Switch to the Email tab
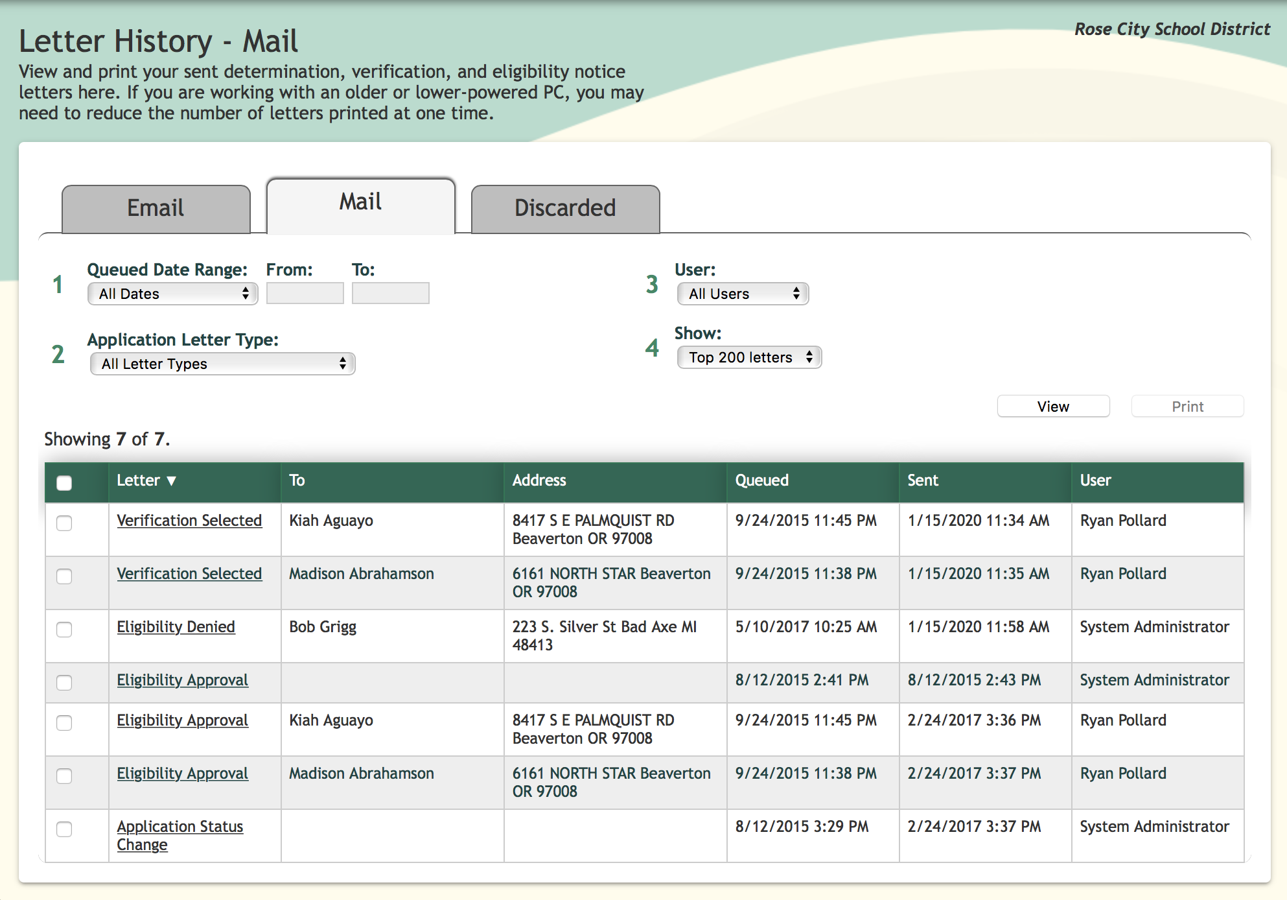 (x=156, y=208)
